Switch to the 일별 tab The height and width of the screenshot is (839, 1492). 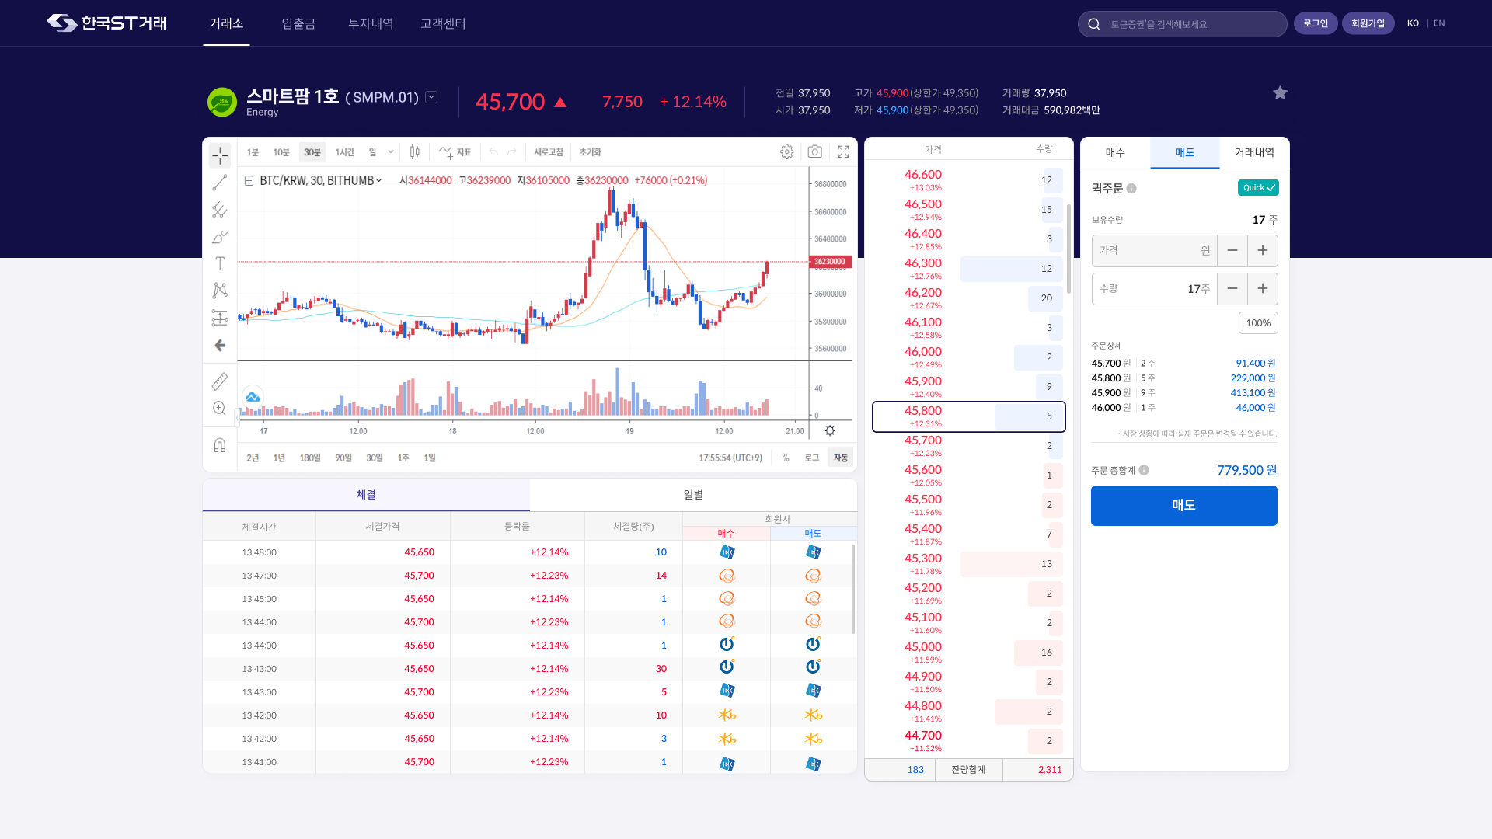[x=693, y=495]
